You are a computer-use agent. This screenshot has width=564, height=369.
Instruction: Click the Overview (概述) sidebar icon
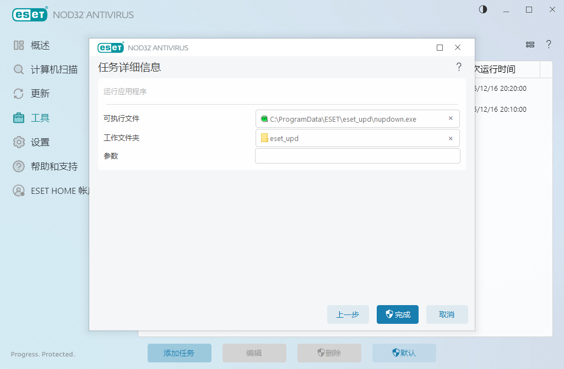[x=19, y=45]
